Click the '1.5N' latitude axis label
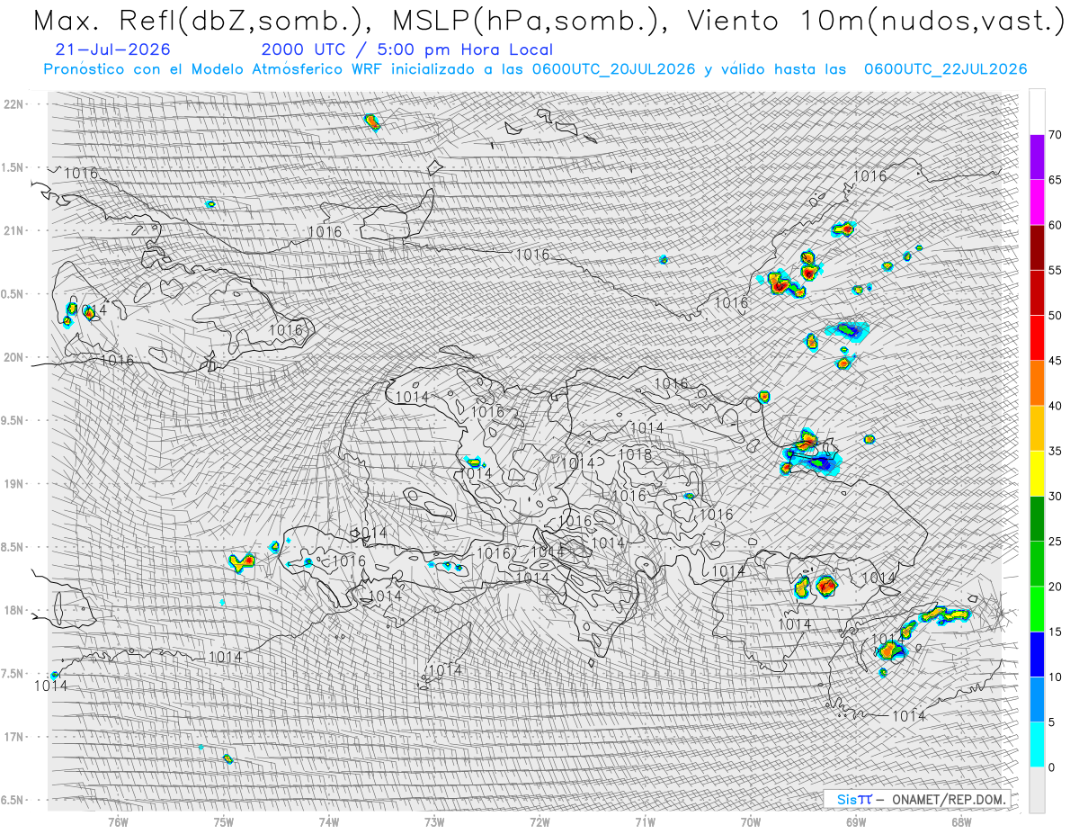Viewport: 1079px width, 834px height. click(13, 167)
